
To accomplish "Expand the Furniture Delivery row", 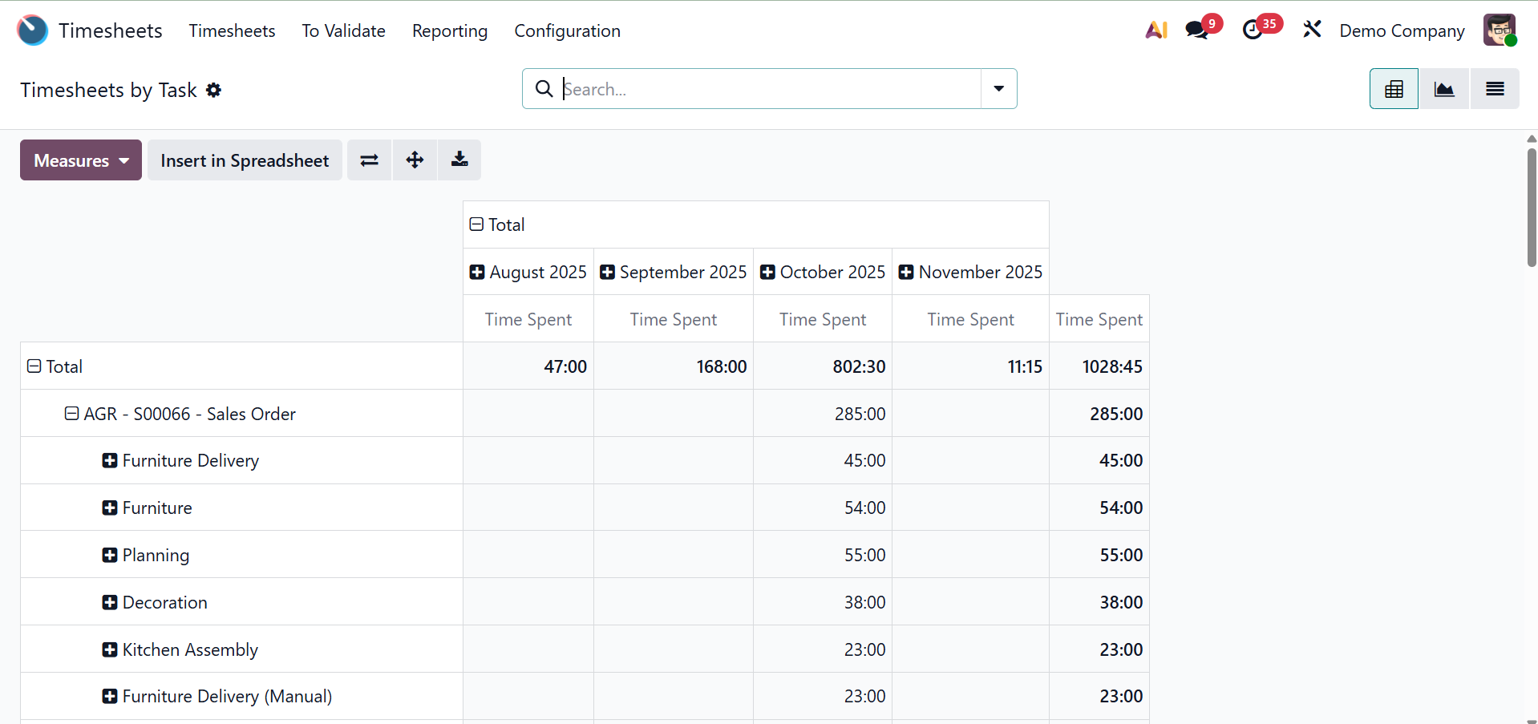I will click(181, 461).
